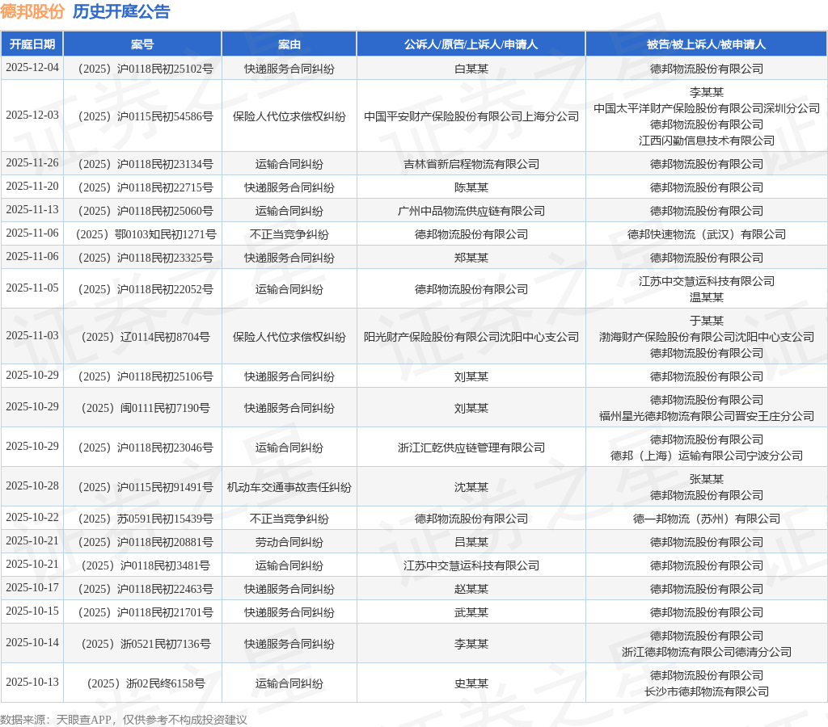
Task: Click plaintiff cell 沈某某
Action: point(471,487)
